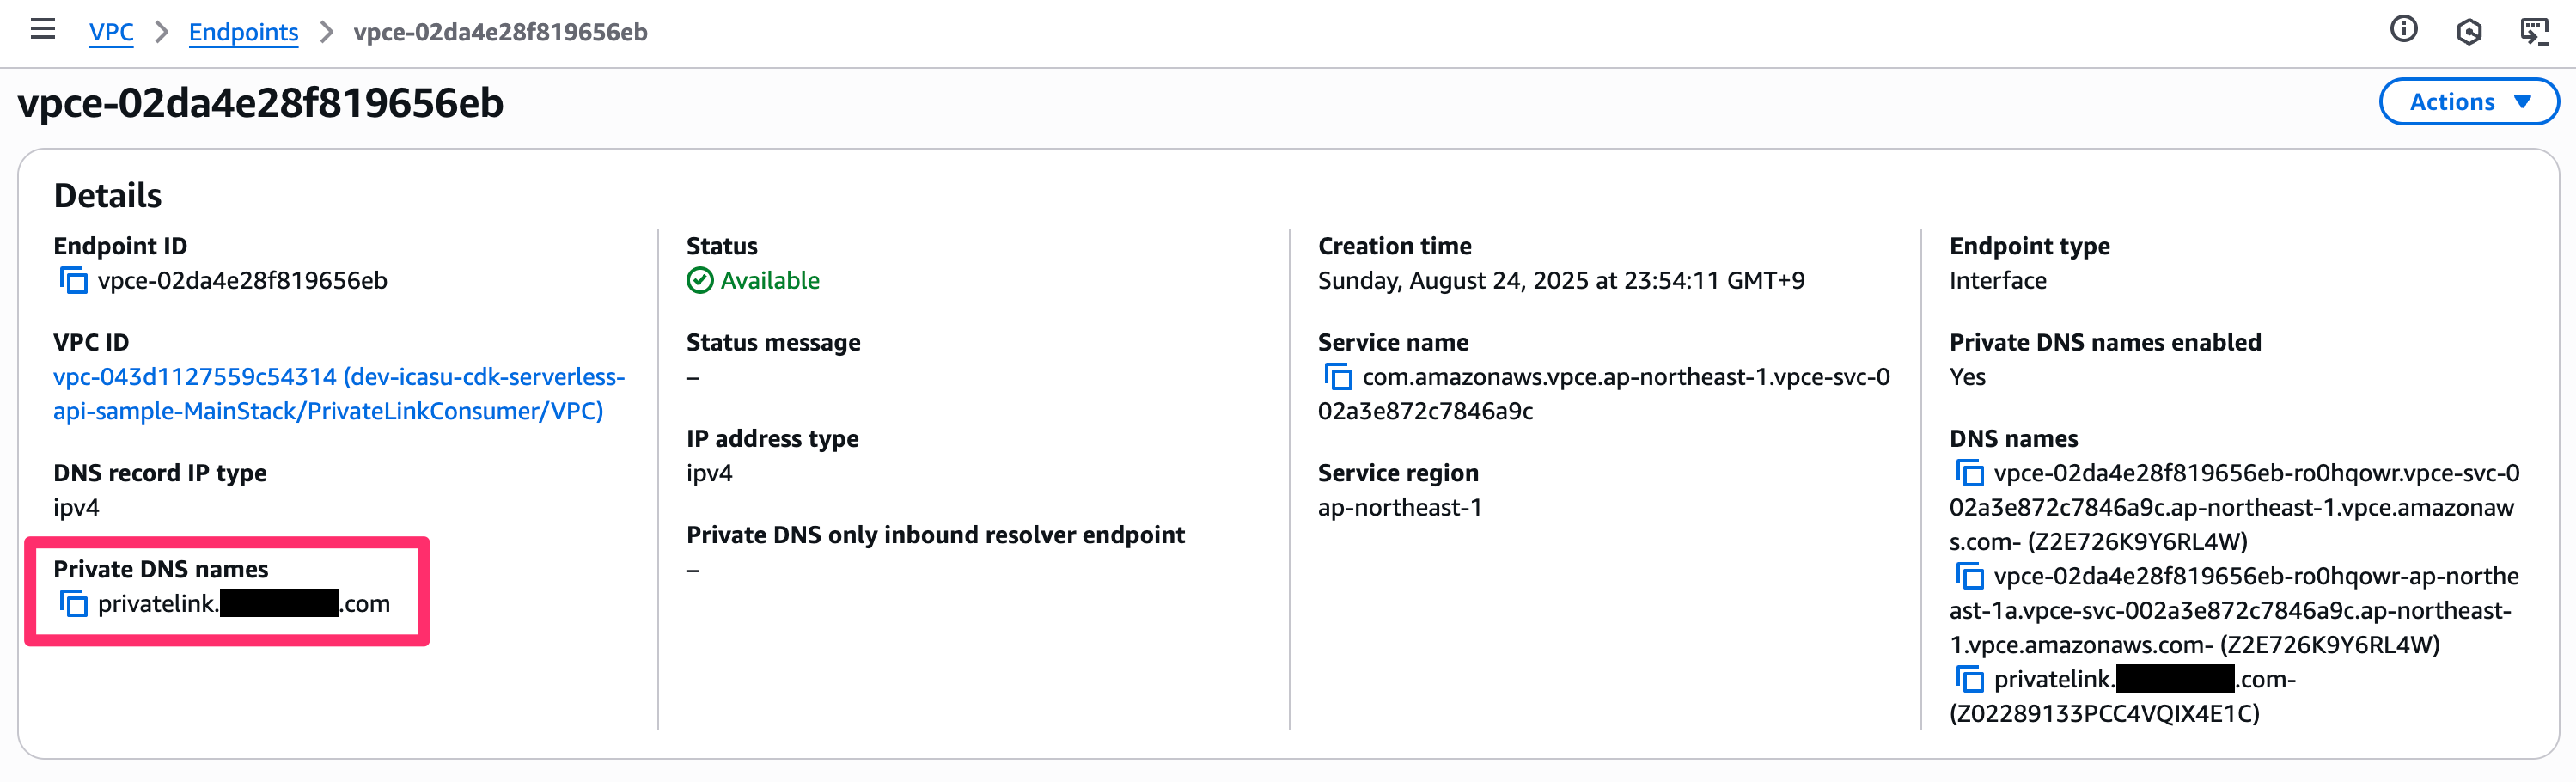This screenshot has width=2576, height=782.
Task: Open the CloudShell monitor icon
Action: [2534, 32]
